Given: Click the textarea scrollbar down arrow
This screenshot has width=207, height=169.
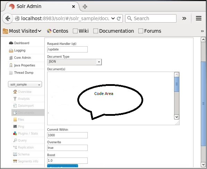Looking at the screenshot, I should click(176, 117).
